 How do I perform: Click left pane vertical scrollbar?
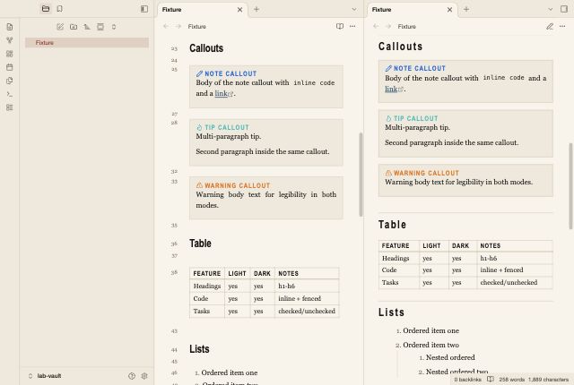point(361,175)
